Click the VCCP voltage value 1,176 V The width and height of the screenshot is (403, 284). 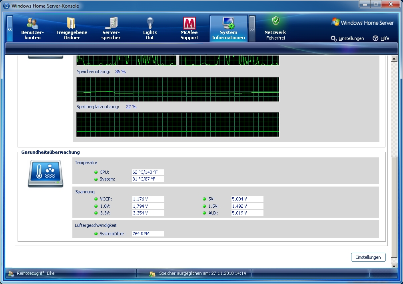pos(148,199)
